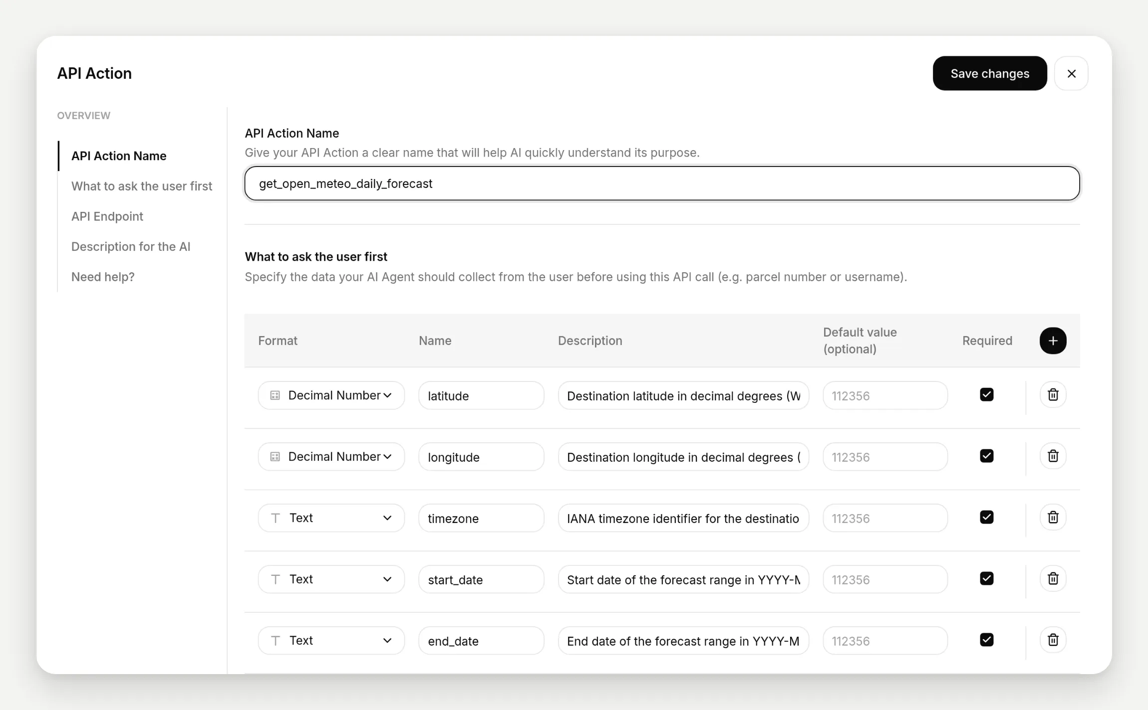The image size is (1148, 710).
Task: Set default value for start_date
Action: point(885,579)
